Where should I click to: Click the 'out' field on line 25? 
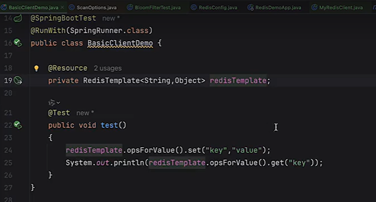click(102, 163)
